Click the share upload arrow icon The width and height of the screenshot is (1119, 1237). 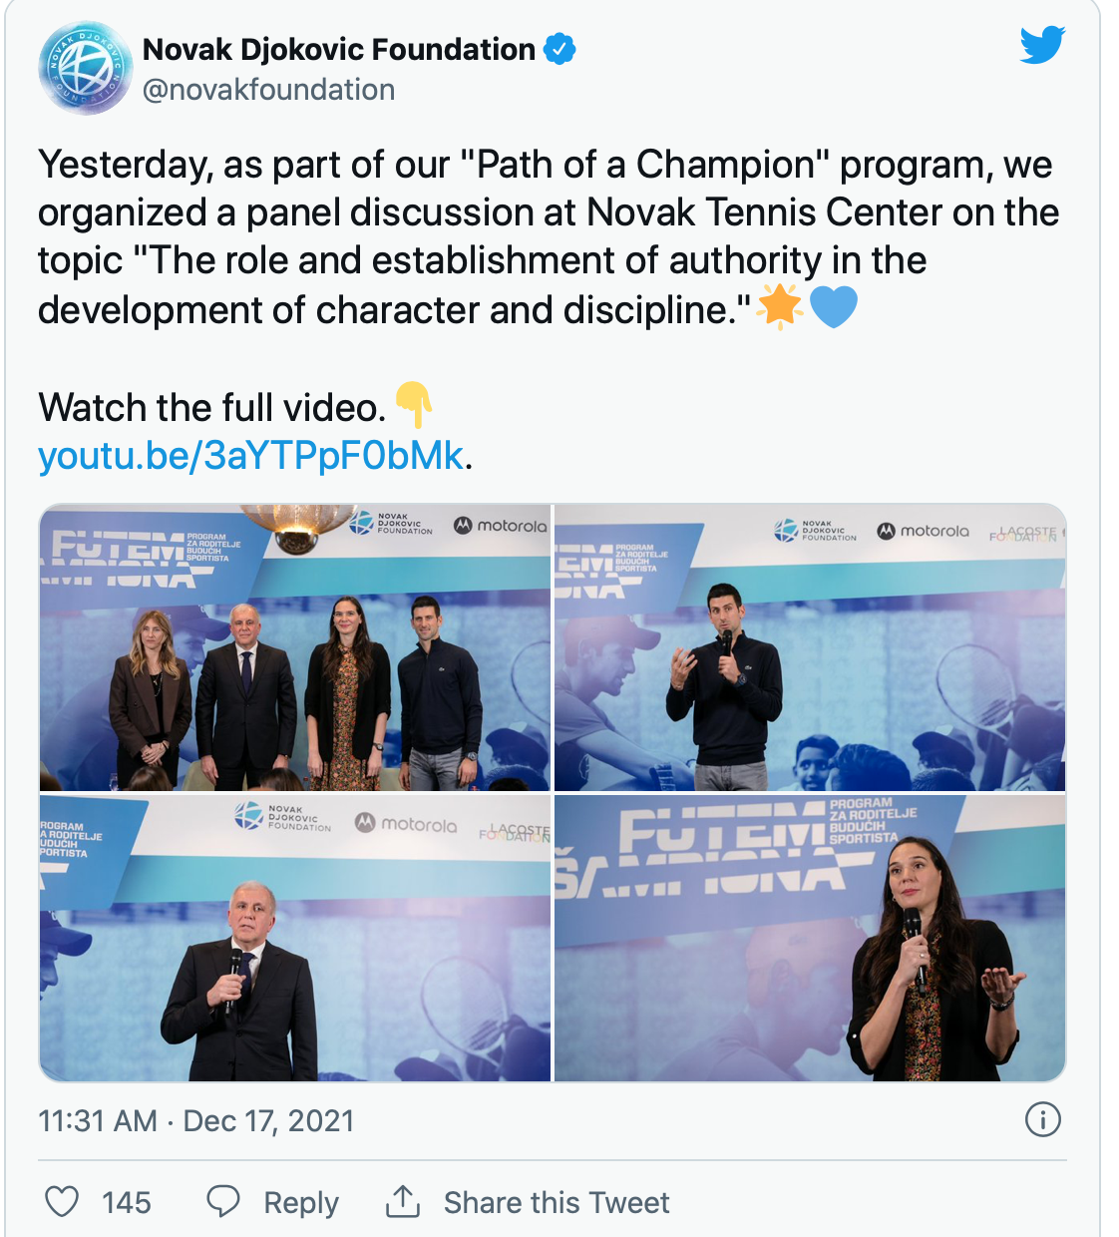coord(402,1201)
